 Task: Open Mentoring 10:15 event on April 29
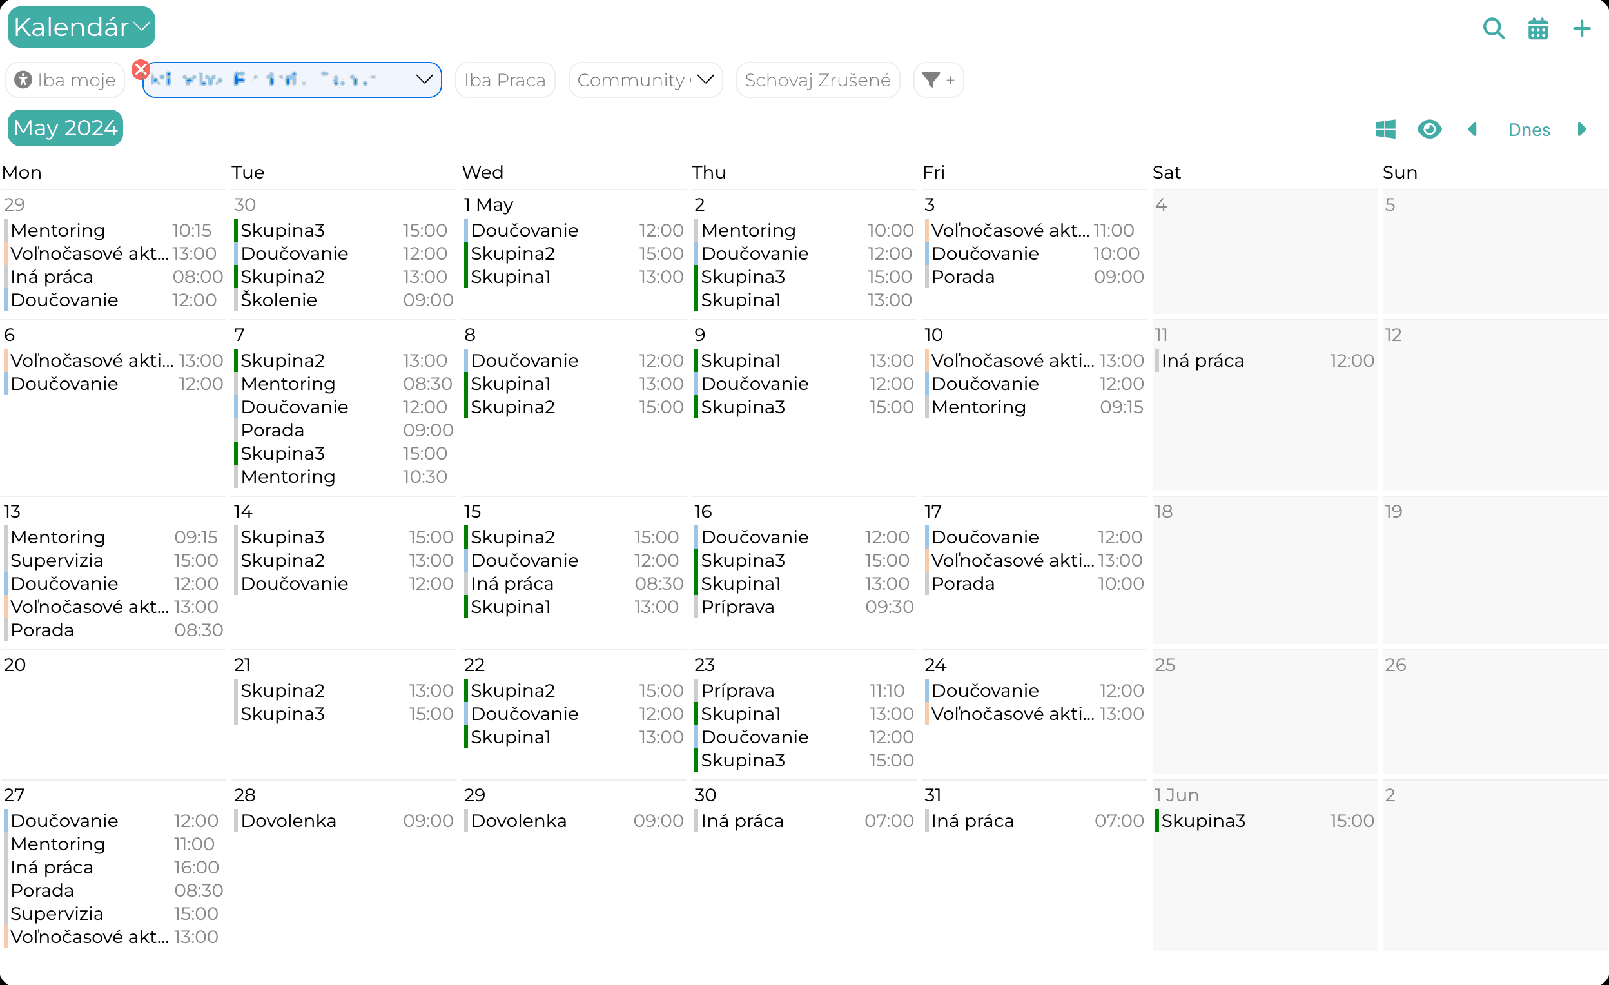(113, 230)
